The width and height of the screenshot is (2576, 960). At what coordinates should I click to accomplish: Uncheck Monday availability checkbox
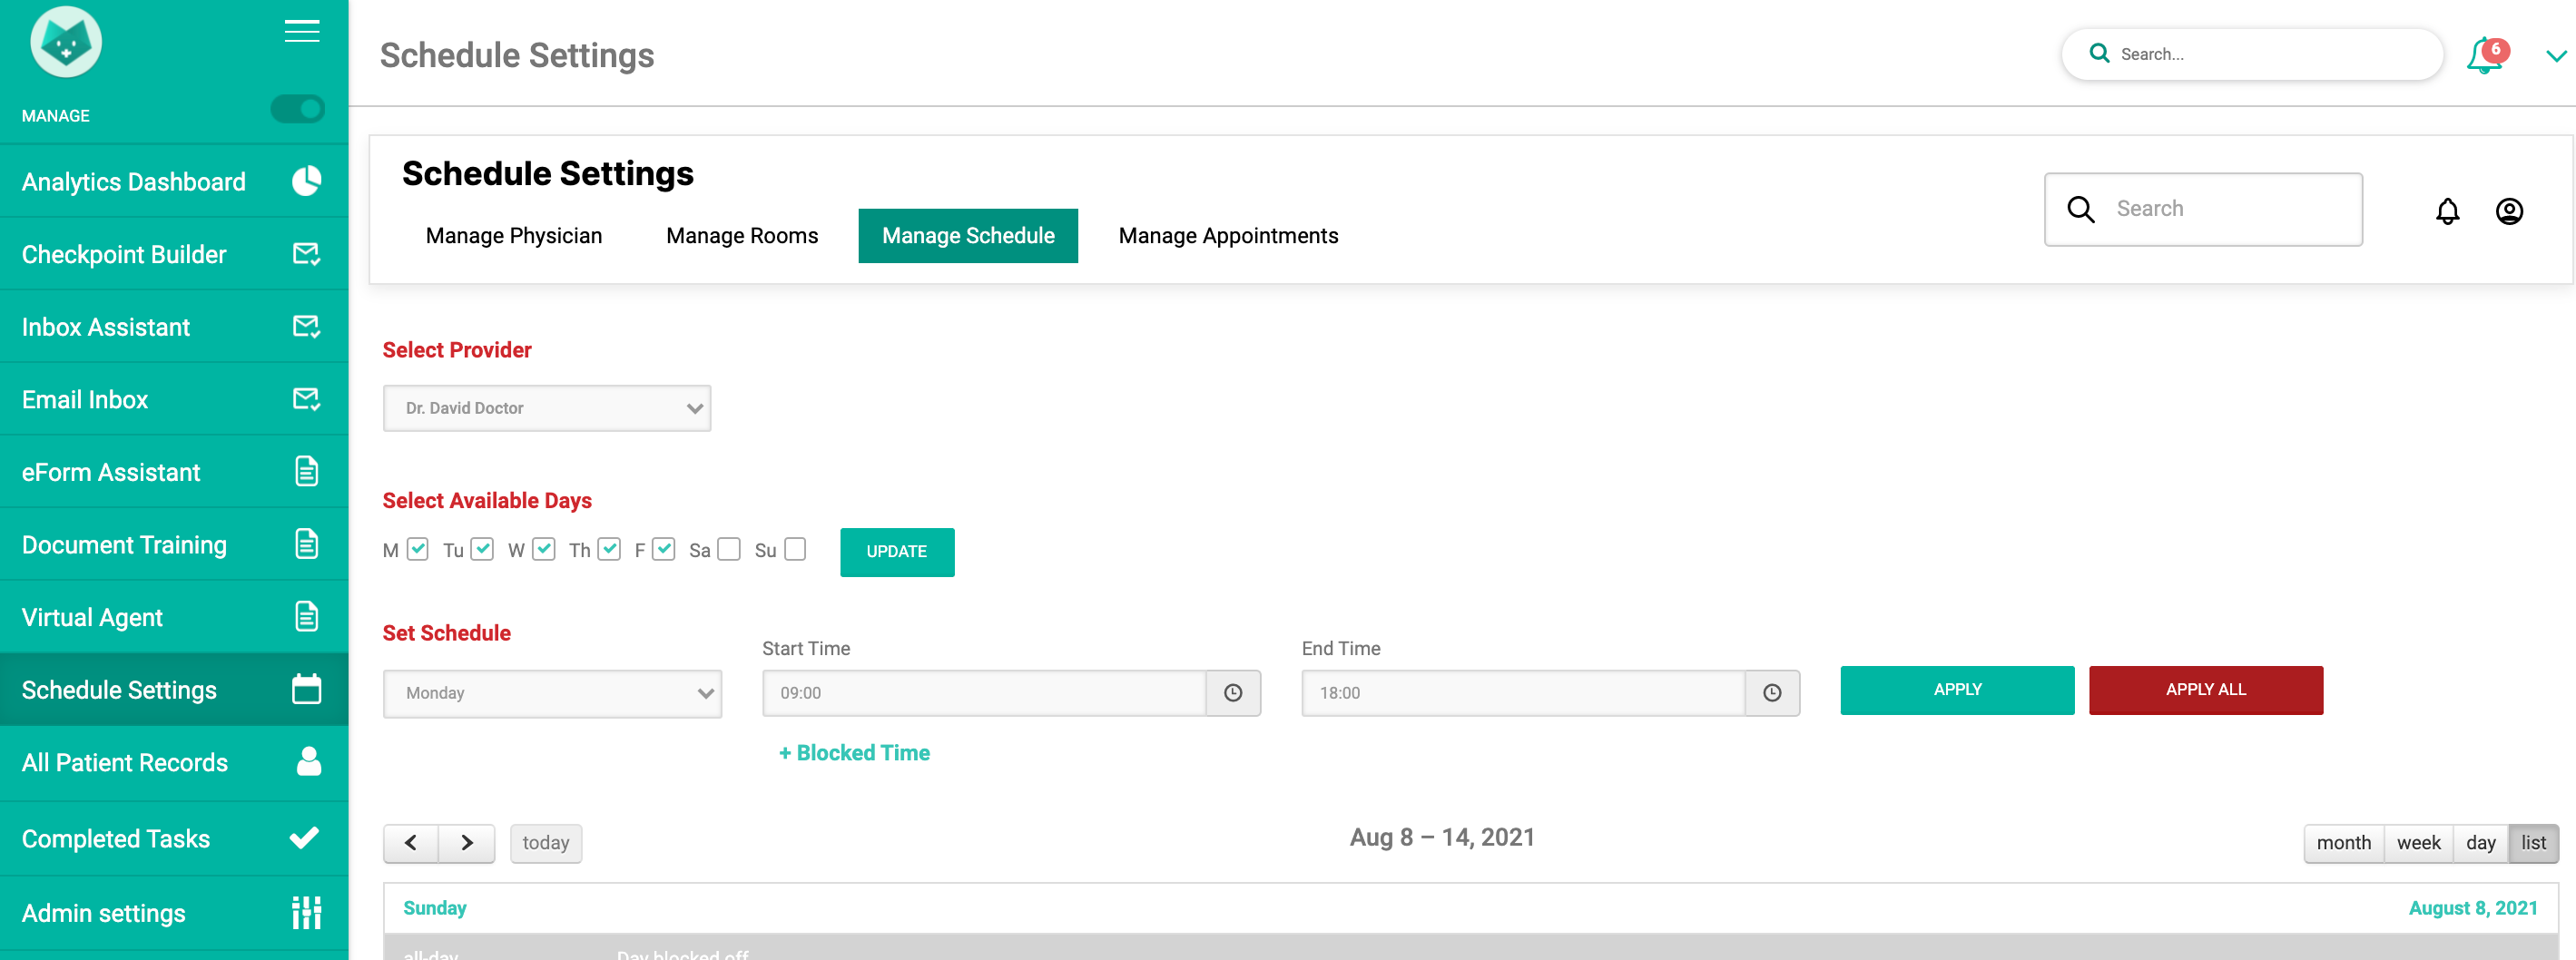coord(418,549)
